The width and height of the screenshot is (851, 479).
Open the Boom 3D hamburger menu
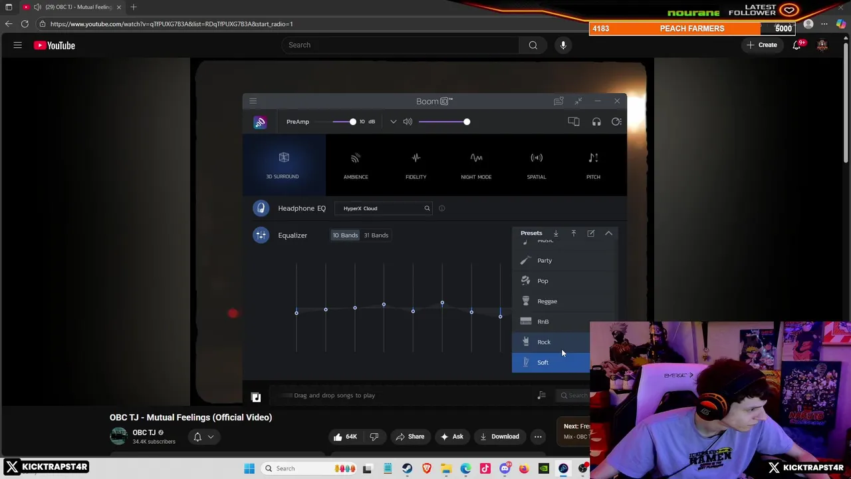pyautogui.click(x=253, y=101)
